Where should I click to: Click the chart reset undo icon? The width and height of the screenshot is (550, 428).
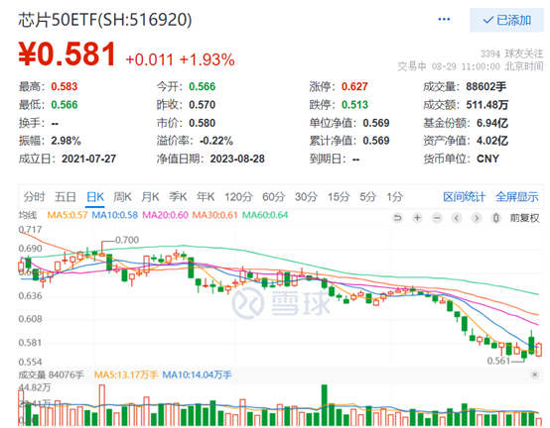click(x=397, y=218)
